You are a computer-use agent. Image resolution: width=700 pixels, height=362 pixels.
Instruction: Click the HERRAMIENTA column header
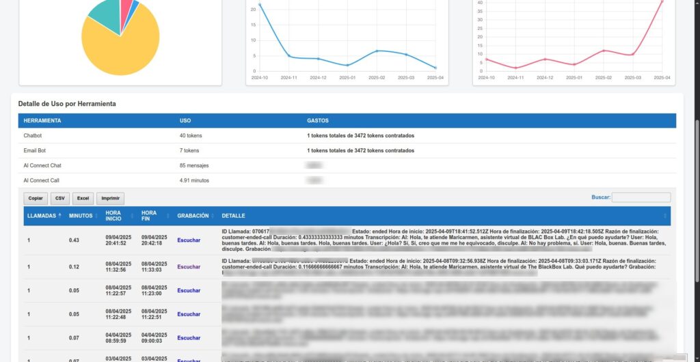pos(42,121)
